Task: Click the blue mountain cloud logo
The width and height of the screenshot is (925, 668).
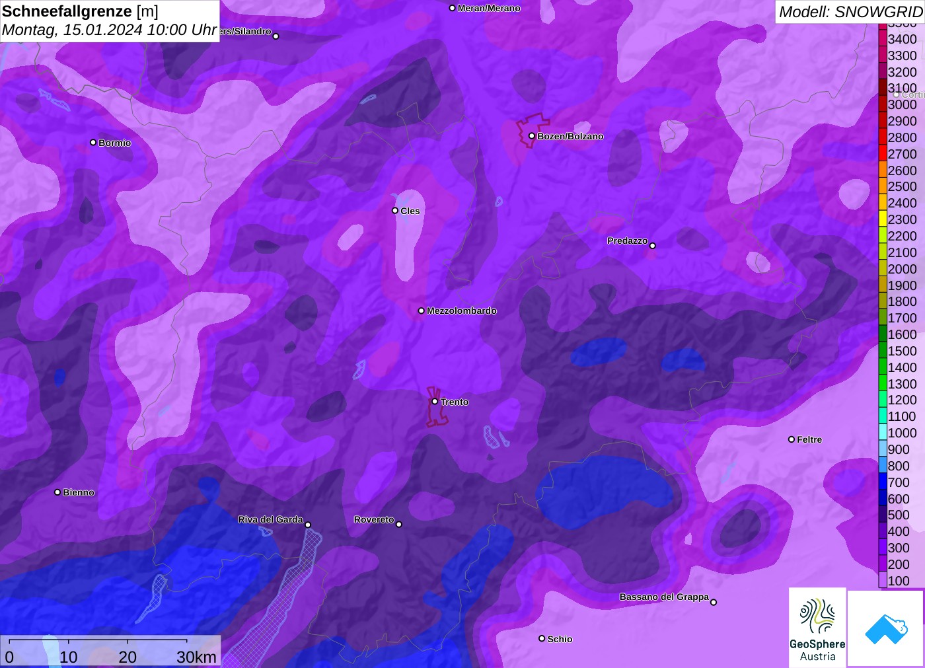Action: tap(886, 628)
